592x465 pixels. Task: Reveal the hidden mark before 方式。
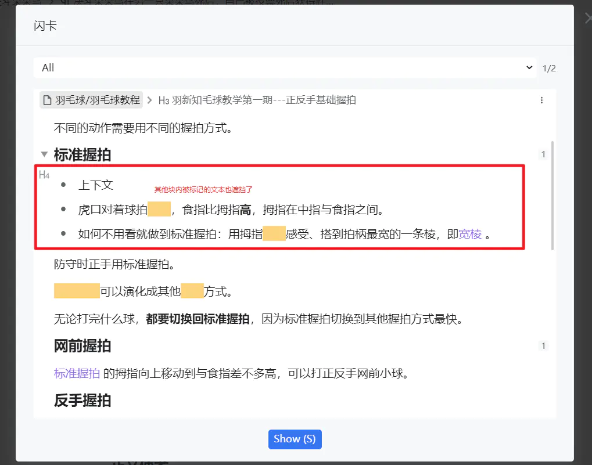pos(192,291)
